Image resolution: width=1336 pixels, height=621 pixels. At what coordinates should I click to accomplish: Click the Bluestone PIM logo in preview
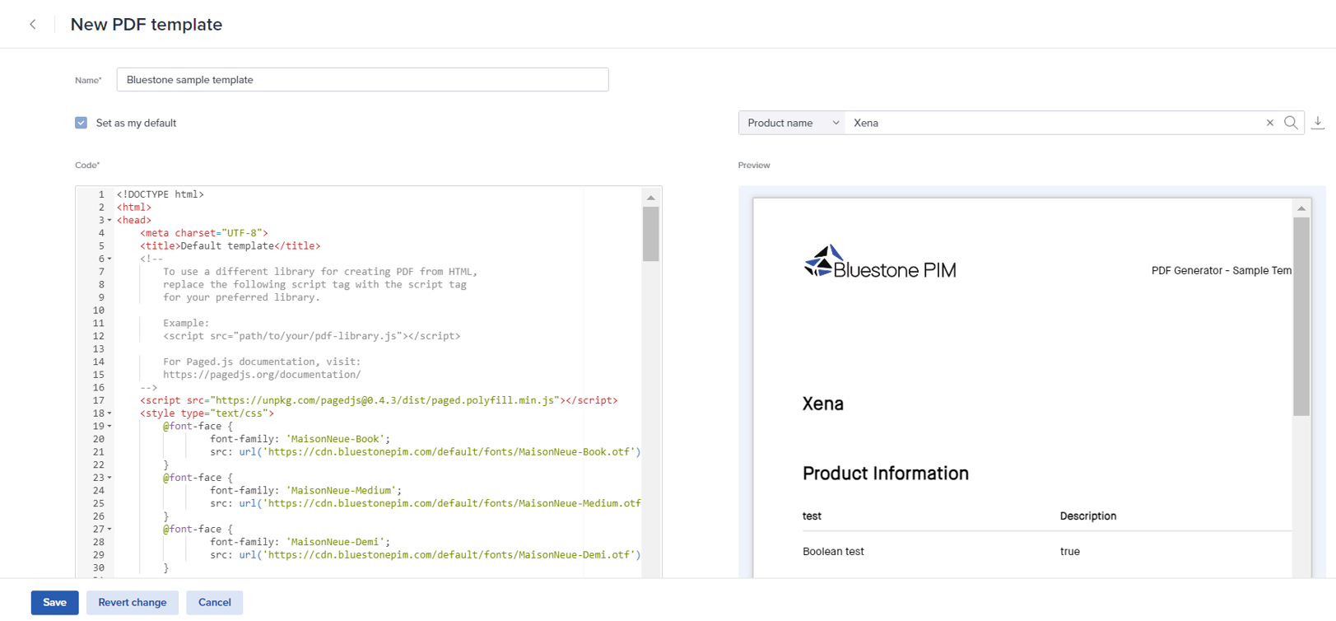tap(879, 263)
